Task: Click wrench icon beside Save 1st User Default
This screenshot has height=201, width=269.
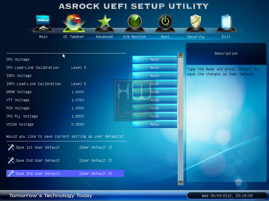Action: 11,147
